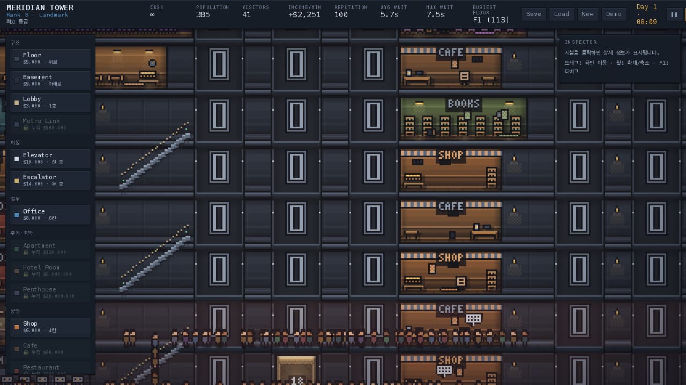Viewport: 686px width, 385px height.
Task: Click the INSPECTOR panel heading
Action: (x=580, y=42)
